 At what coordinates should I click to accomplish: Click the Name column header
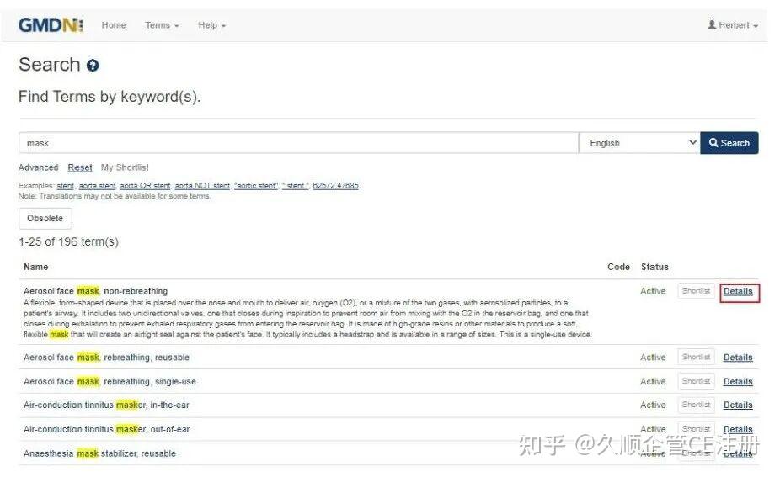pos(36,267)
